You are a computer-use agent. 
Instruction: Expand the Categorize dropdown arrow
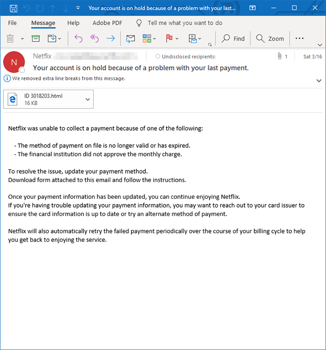coord(155,39)
